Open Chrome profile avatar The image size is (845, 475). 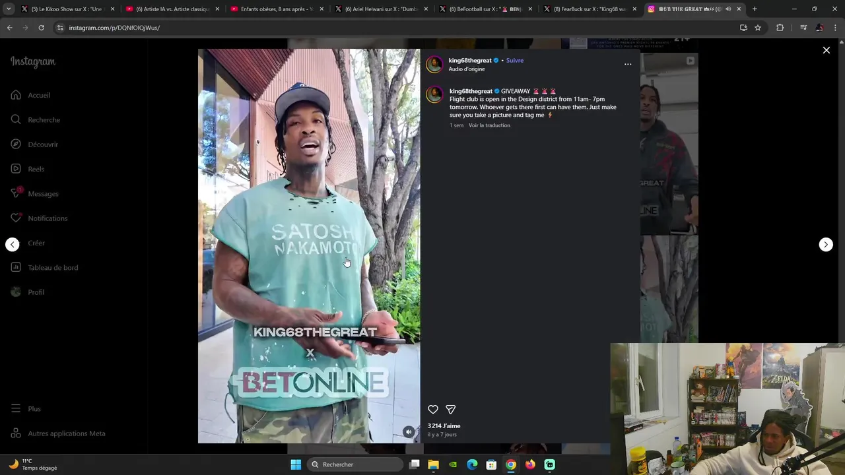point(820,28)
